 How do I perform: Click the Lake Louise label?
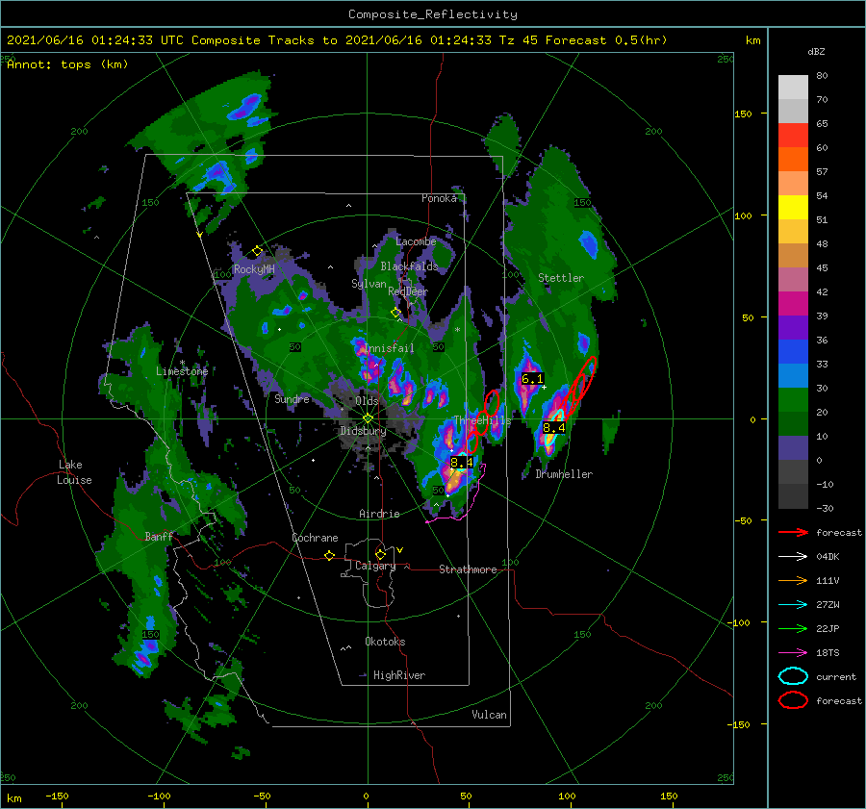coord(74,472)
